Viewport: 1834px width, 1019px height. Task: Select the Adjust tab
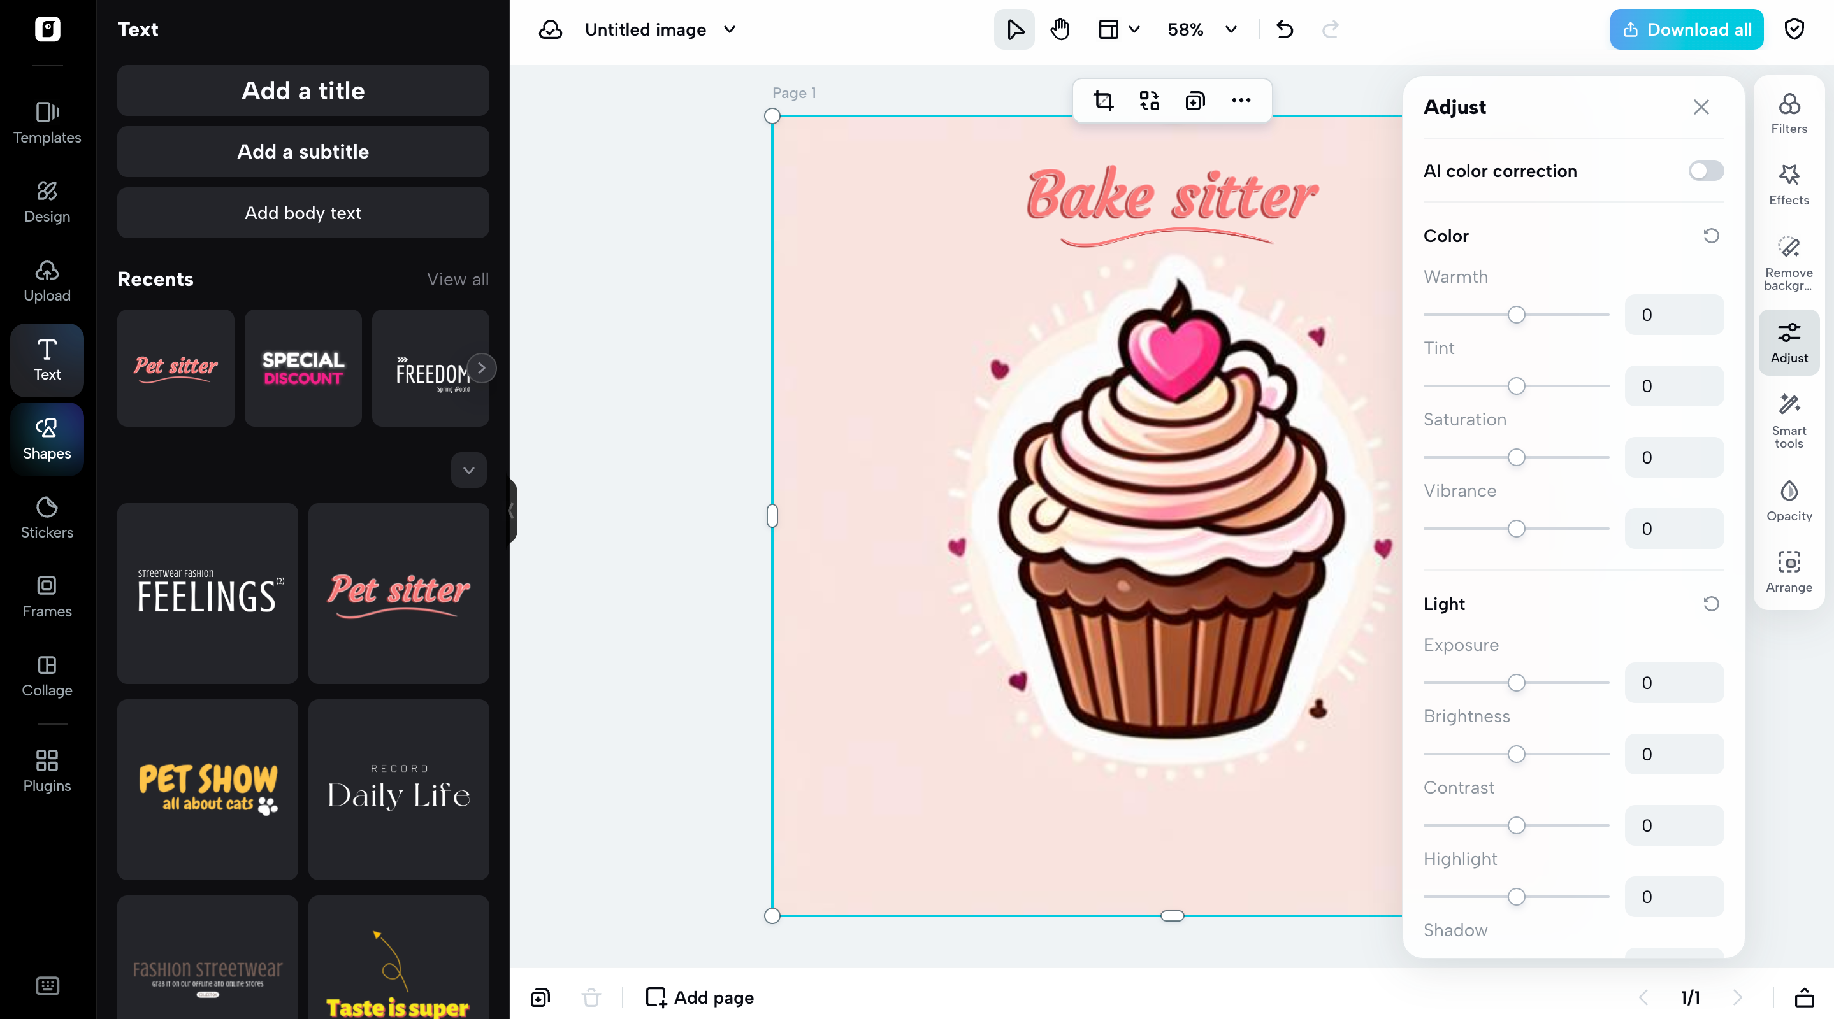click(1788, 342)
